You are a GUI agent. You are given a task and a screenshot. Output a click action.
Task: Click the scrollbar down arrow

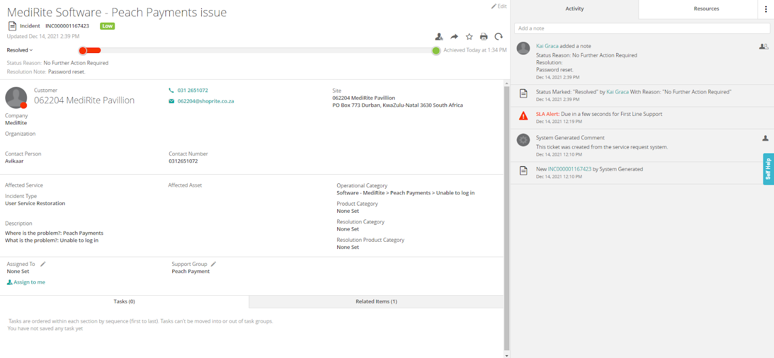506,355
